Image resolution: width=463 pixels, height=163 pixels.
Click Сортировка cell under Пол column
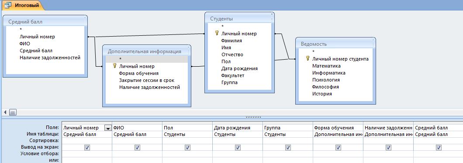187,141
